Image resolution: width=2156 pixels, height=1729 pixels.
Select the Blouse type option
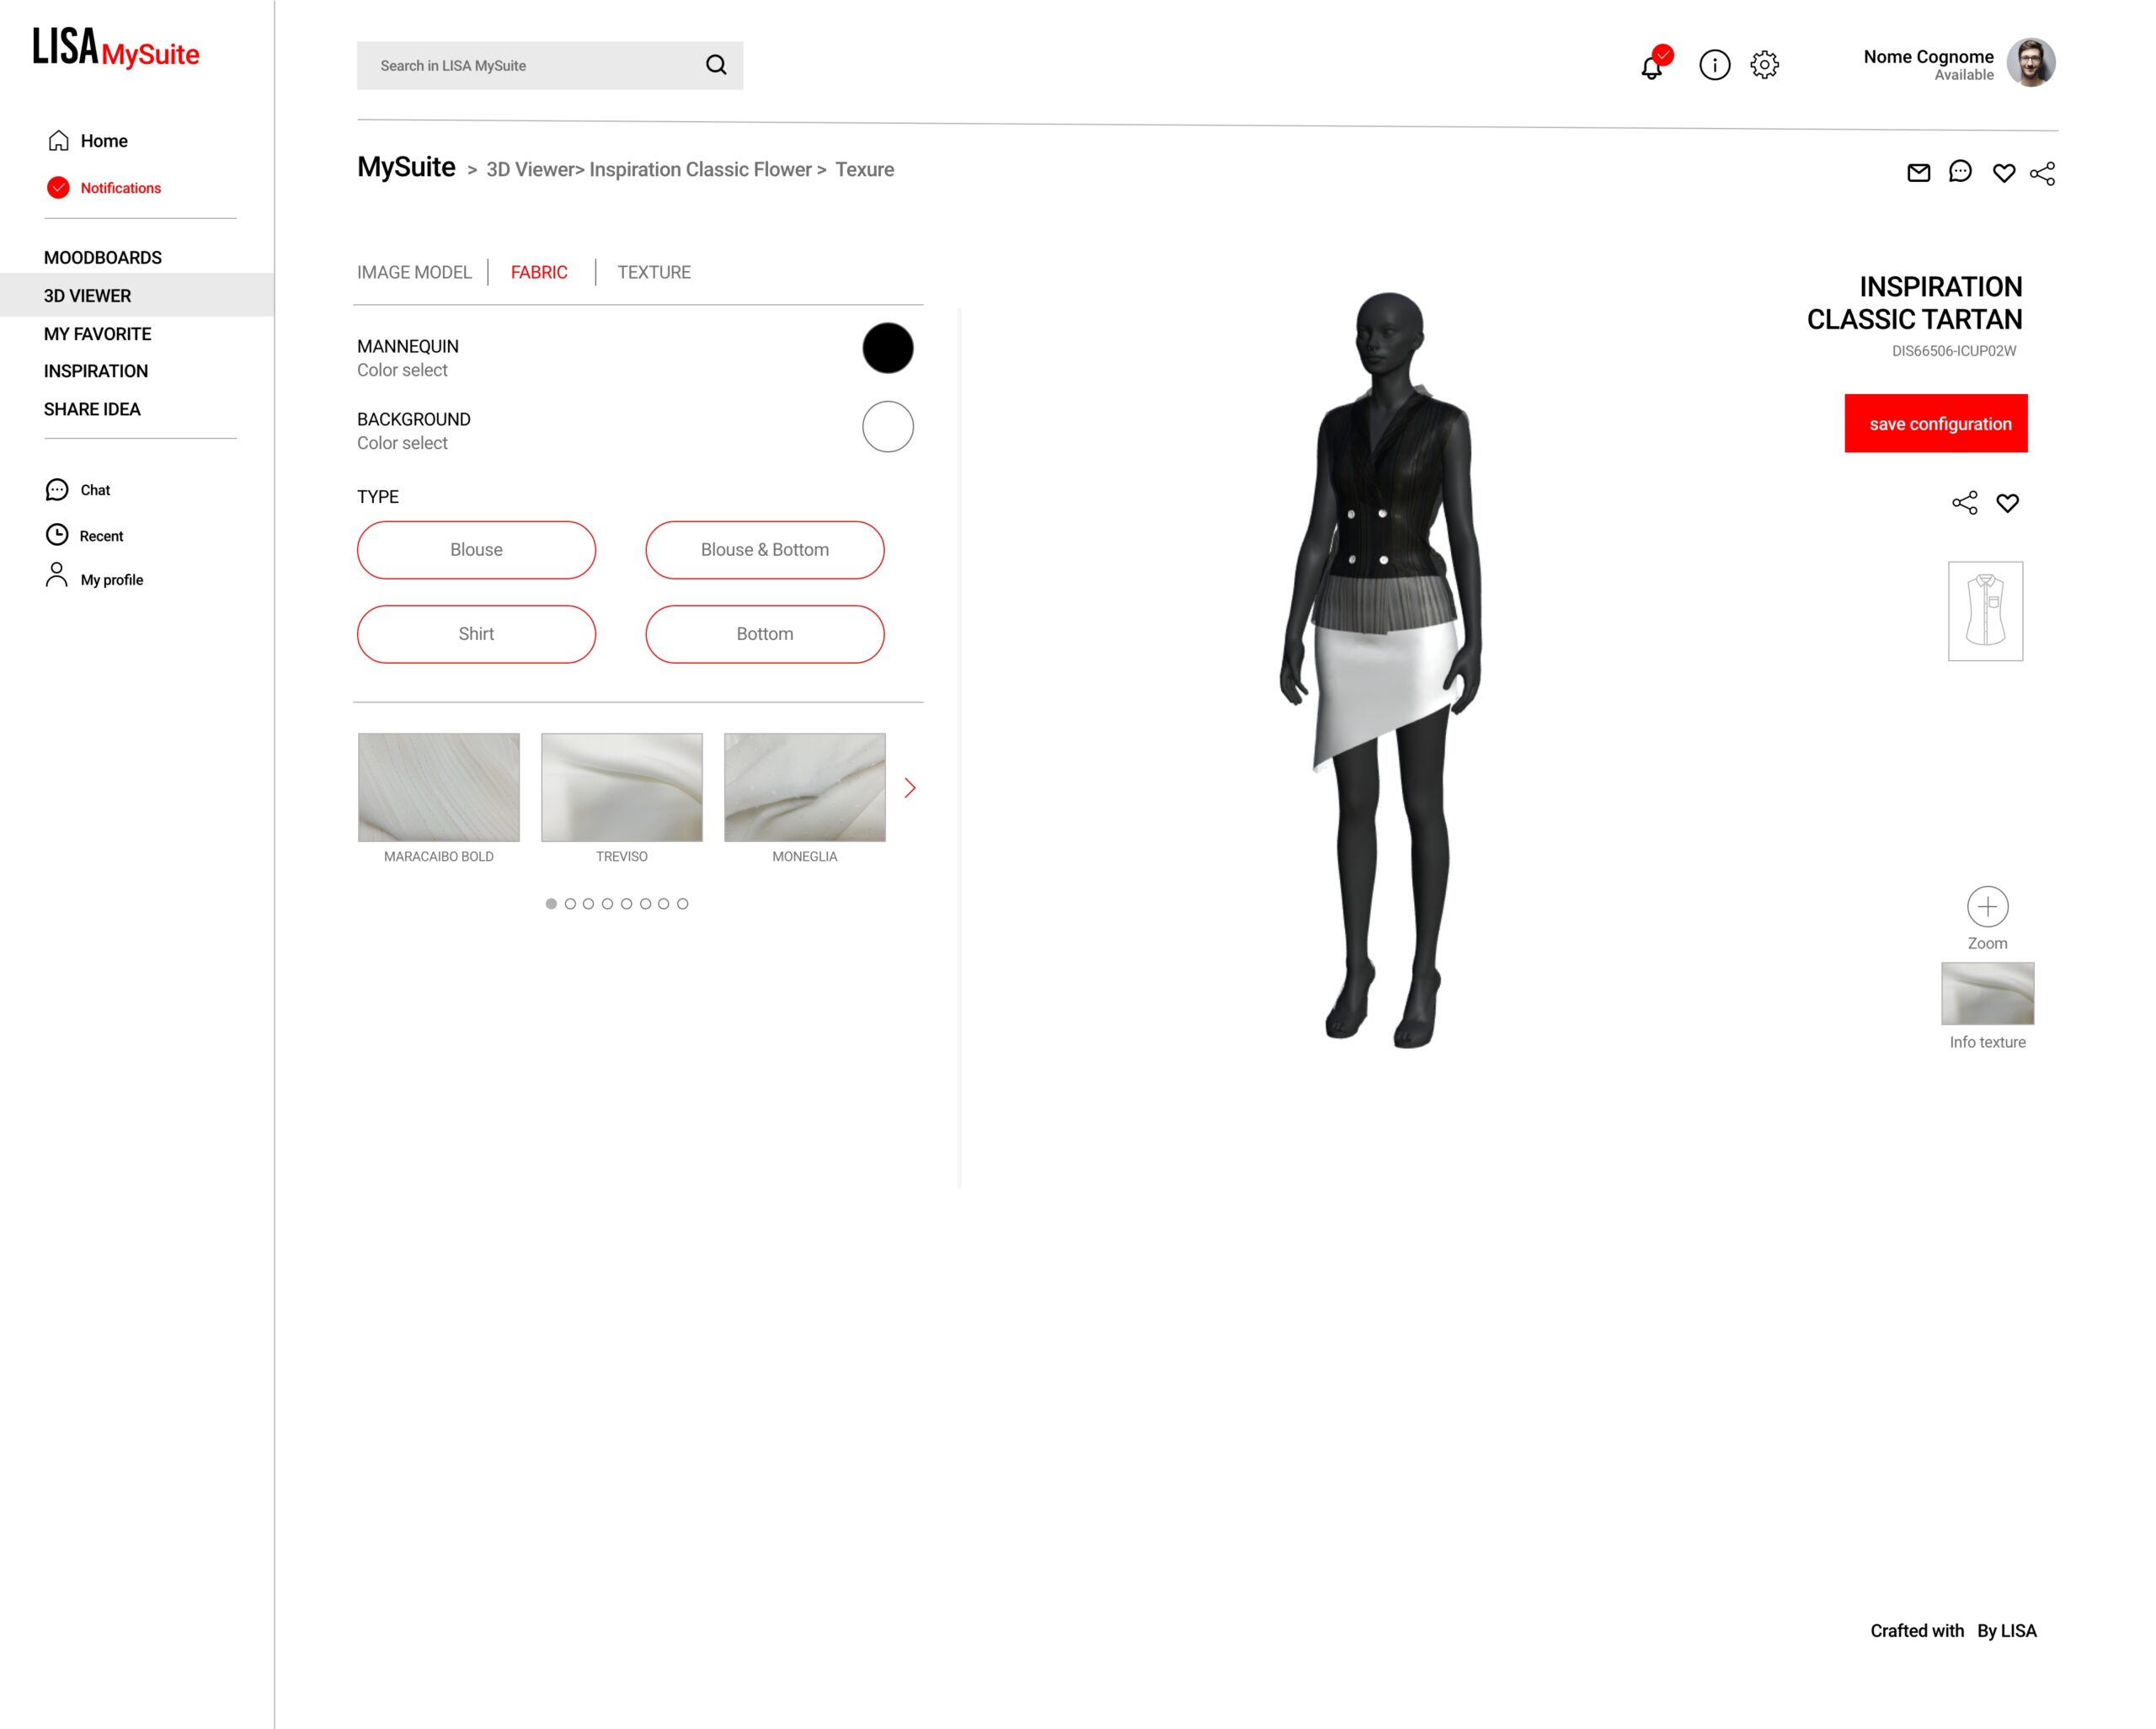[x=476, y=550]
